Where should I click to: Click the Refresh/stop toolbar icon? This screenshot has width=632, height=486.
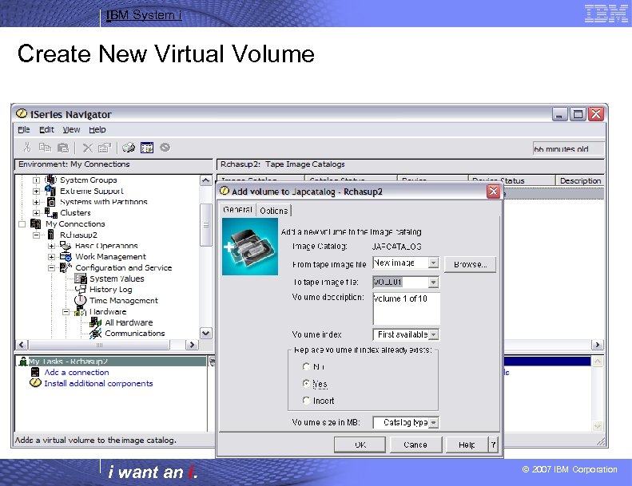click(165, 148)
